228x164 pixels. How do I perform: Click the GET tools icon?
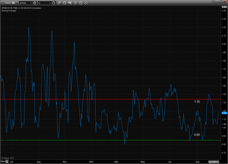(x=70, y=3)
